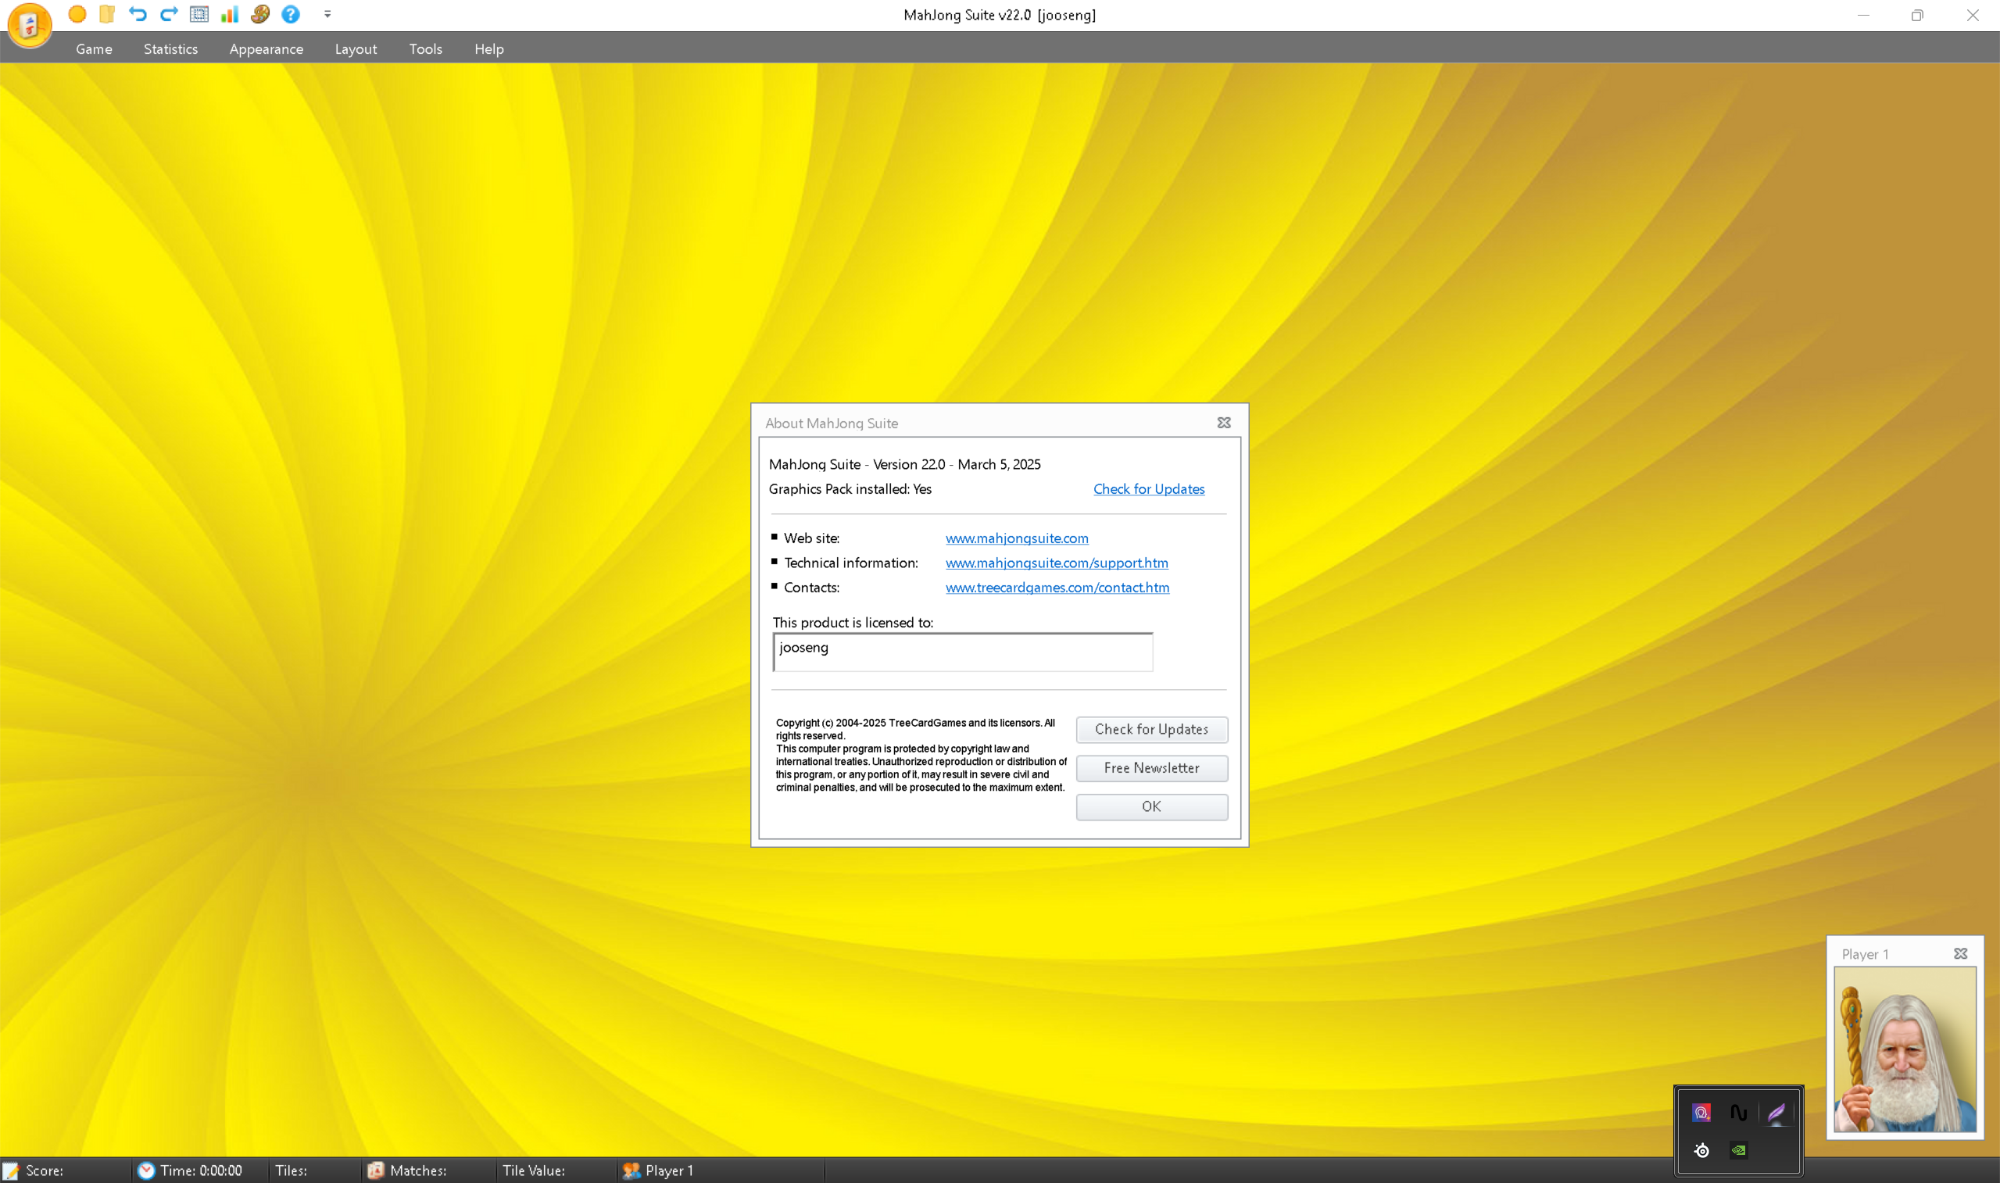This screenshot has width=2000, height=1183.
Task: Click the Redo arrow in quick toolbar
Action: point(168,13)
